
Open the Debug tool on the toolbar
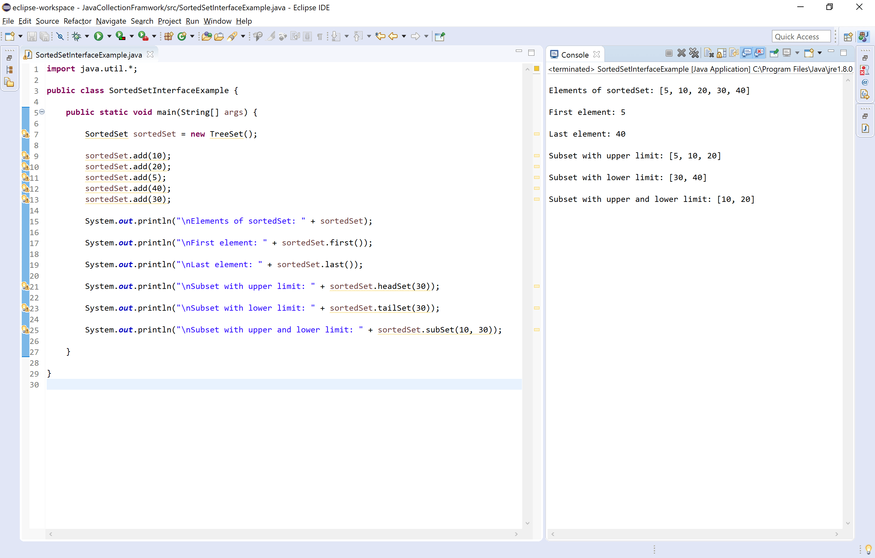click(x=76, y=36)
